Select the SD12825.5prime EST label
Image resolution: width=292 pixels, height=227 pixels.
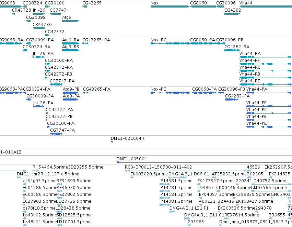(x=74, y=215)
